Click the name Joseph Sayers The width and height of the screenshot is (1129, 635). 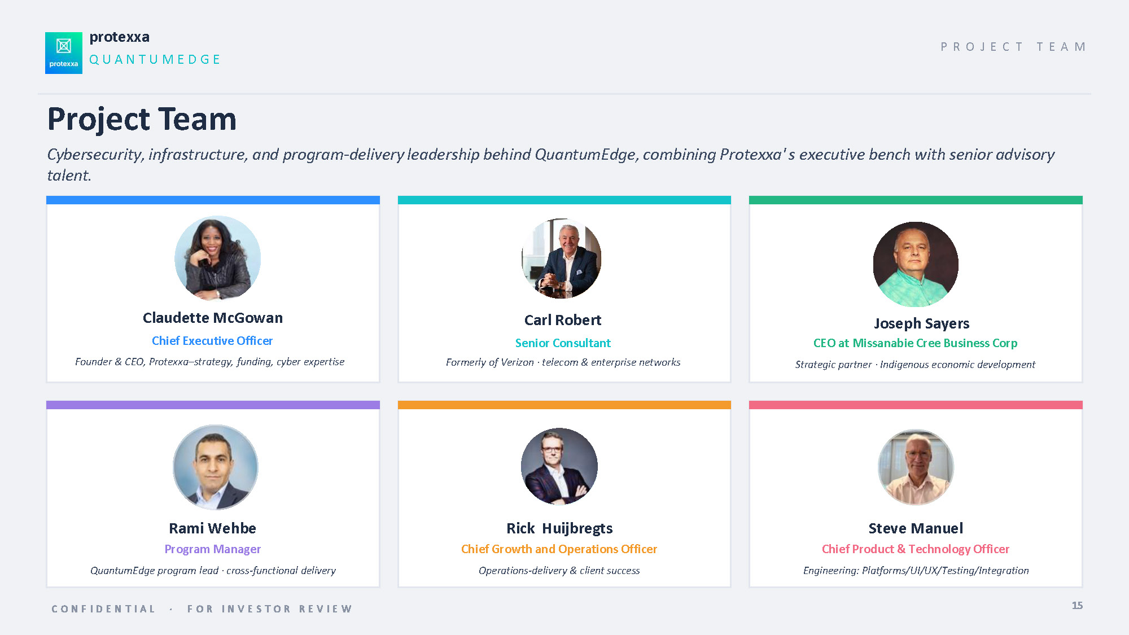[x=921, y=323]
